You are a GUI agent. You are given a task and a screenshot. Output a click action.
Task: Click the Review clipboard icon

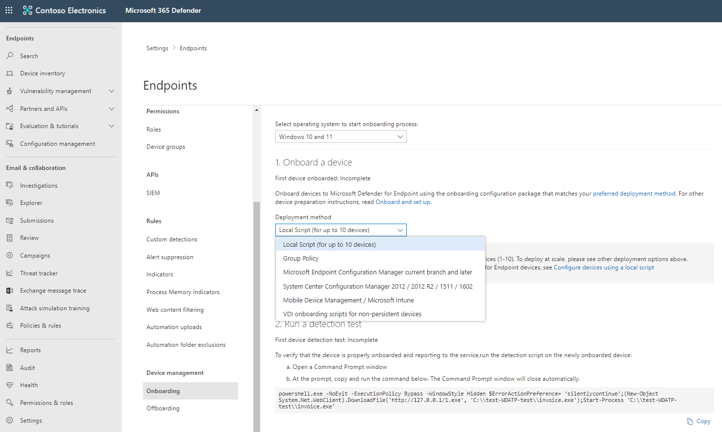[x=9, y=238]
